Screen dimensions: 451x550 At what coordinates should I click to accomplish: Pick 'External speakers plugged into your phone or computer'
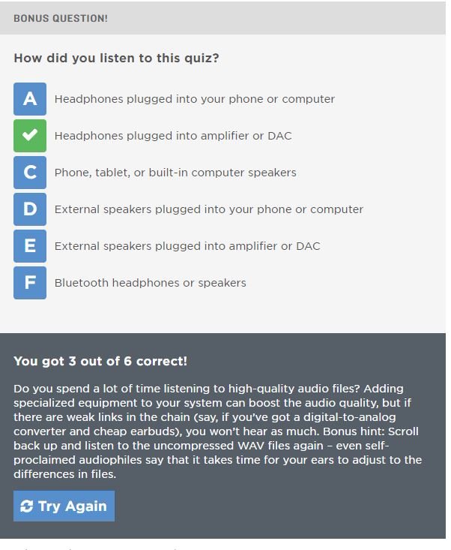[x=209, y=209]
